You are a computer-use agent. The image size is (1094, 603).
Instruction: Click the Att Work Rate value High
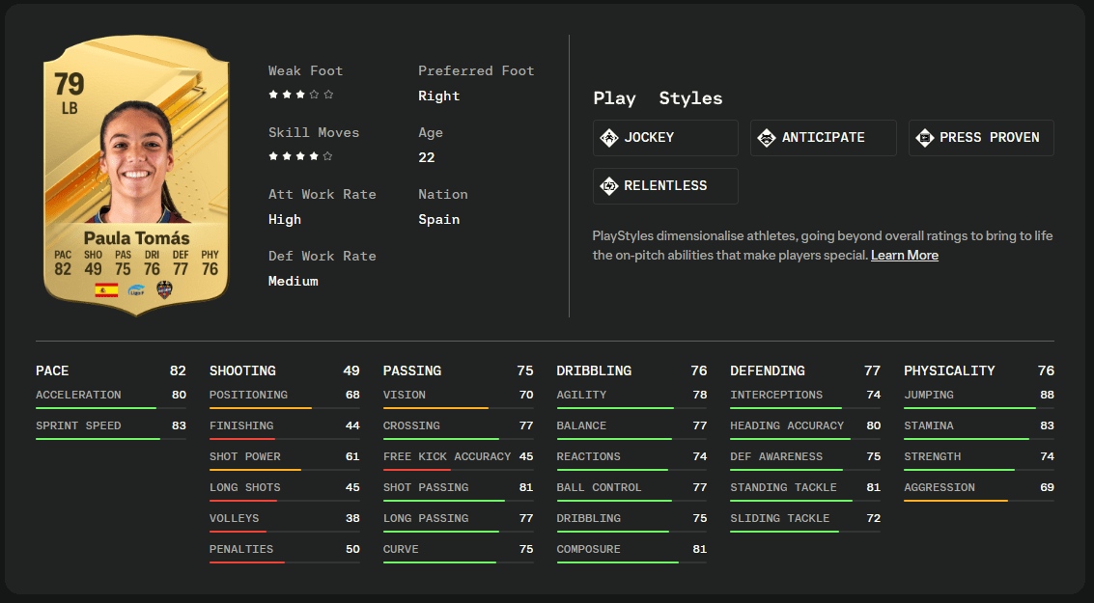point(285,220)
